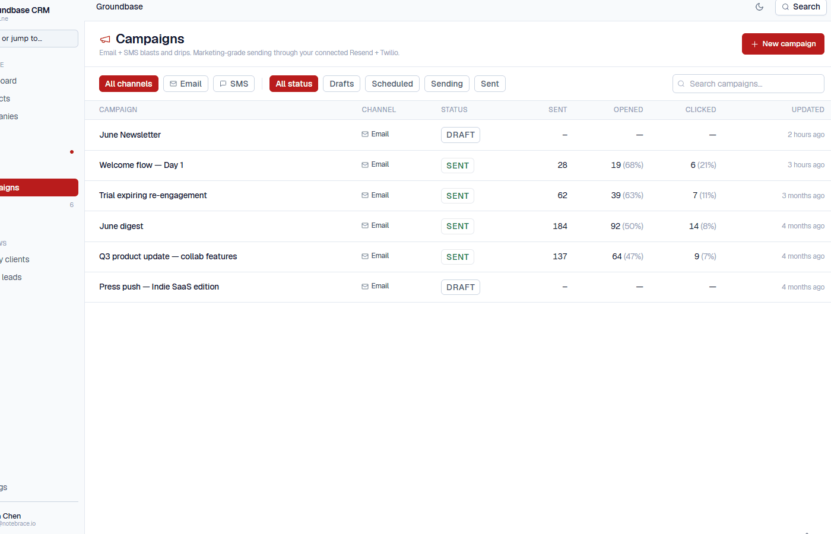
Task: Click DRAFT badge on June Newsletter row
Action: click(x=461, y=135)
